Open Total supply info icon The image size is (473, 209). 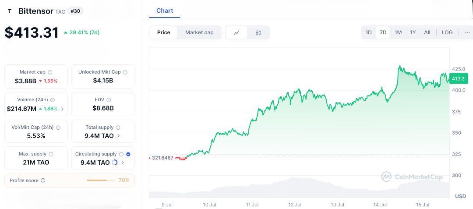pyautogui.click(x=118, y=128)
